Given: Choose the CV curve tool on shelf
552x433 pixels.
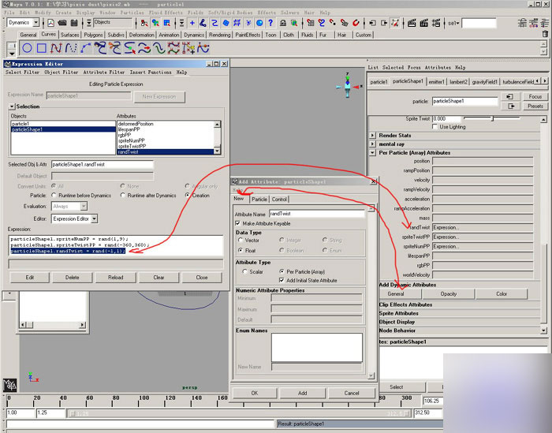Looking at the screenshot, I should (56, 48).
